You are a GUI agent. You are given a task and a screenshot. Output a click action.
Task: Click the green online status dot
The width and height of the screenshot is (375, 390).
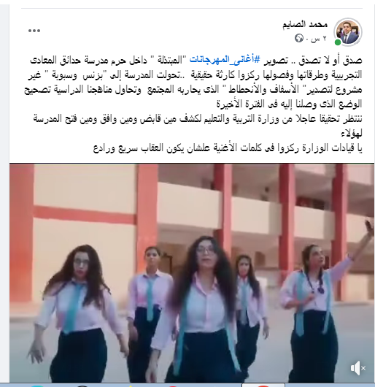[338, 42]
